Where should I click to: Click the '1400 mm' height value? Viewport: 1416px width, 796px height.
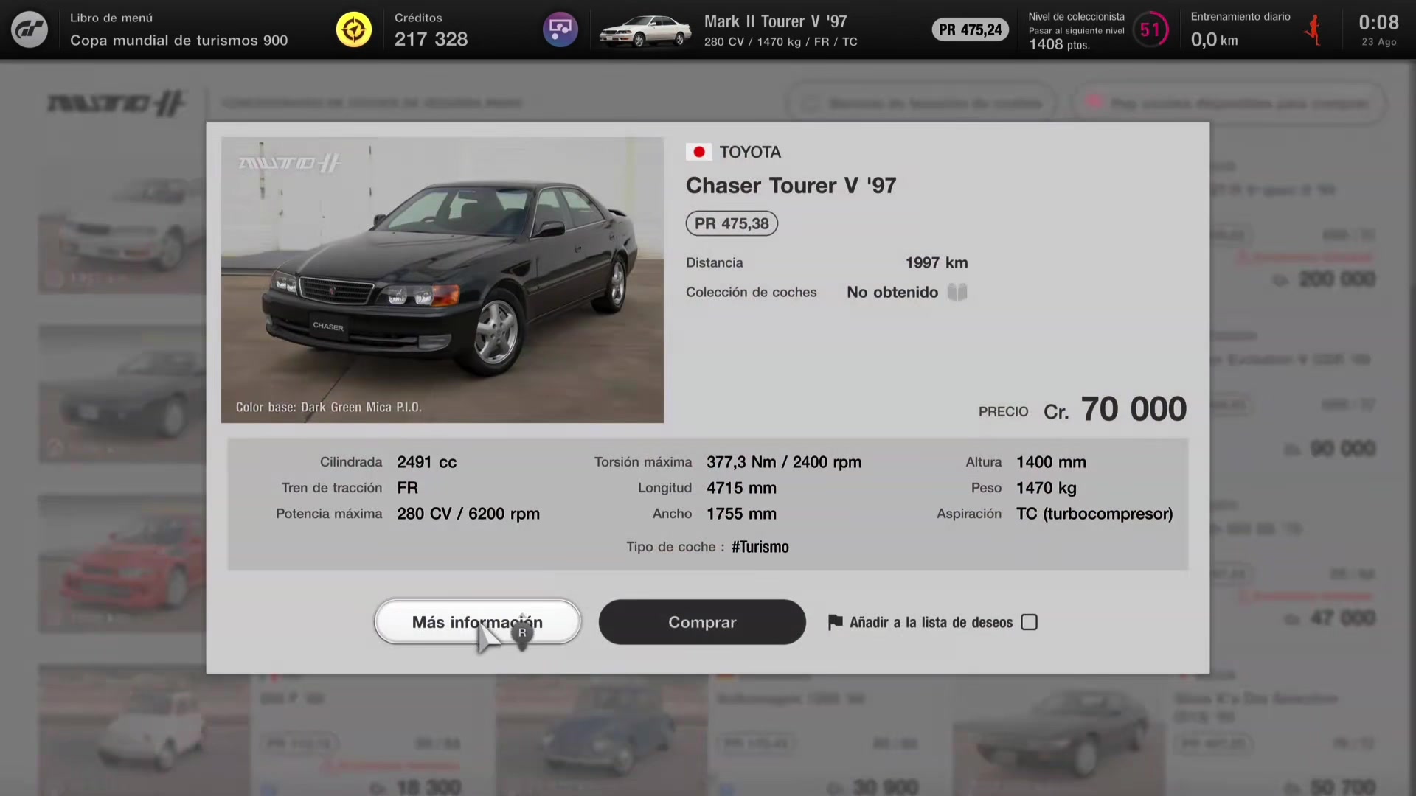coord(1051,462)
